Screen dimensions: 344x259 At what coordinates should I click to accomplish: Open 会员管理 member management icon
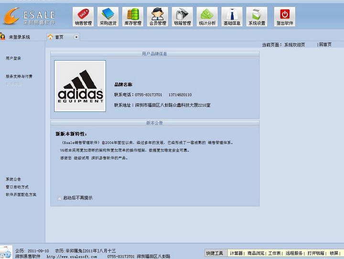(158, 17)
